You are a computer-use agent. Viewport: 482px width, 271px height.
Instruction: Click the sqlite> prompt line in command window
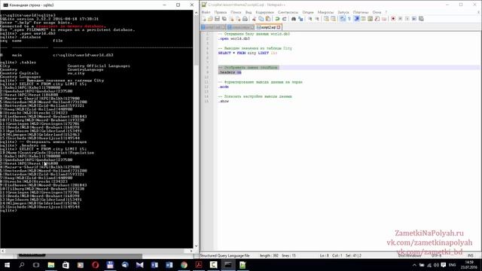tap(8, 211)
